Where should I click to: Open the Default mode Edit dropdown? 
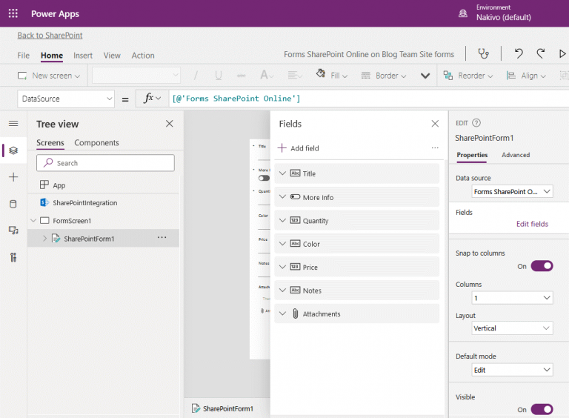512,370
